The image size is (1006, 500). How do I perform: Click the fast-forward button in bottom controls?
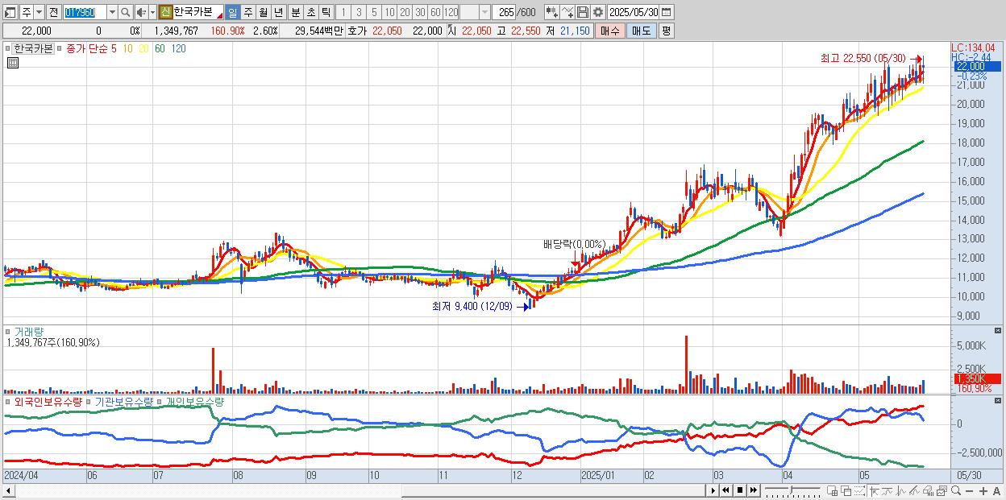click(x=753, y=490)
